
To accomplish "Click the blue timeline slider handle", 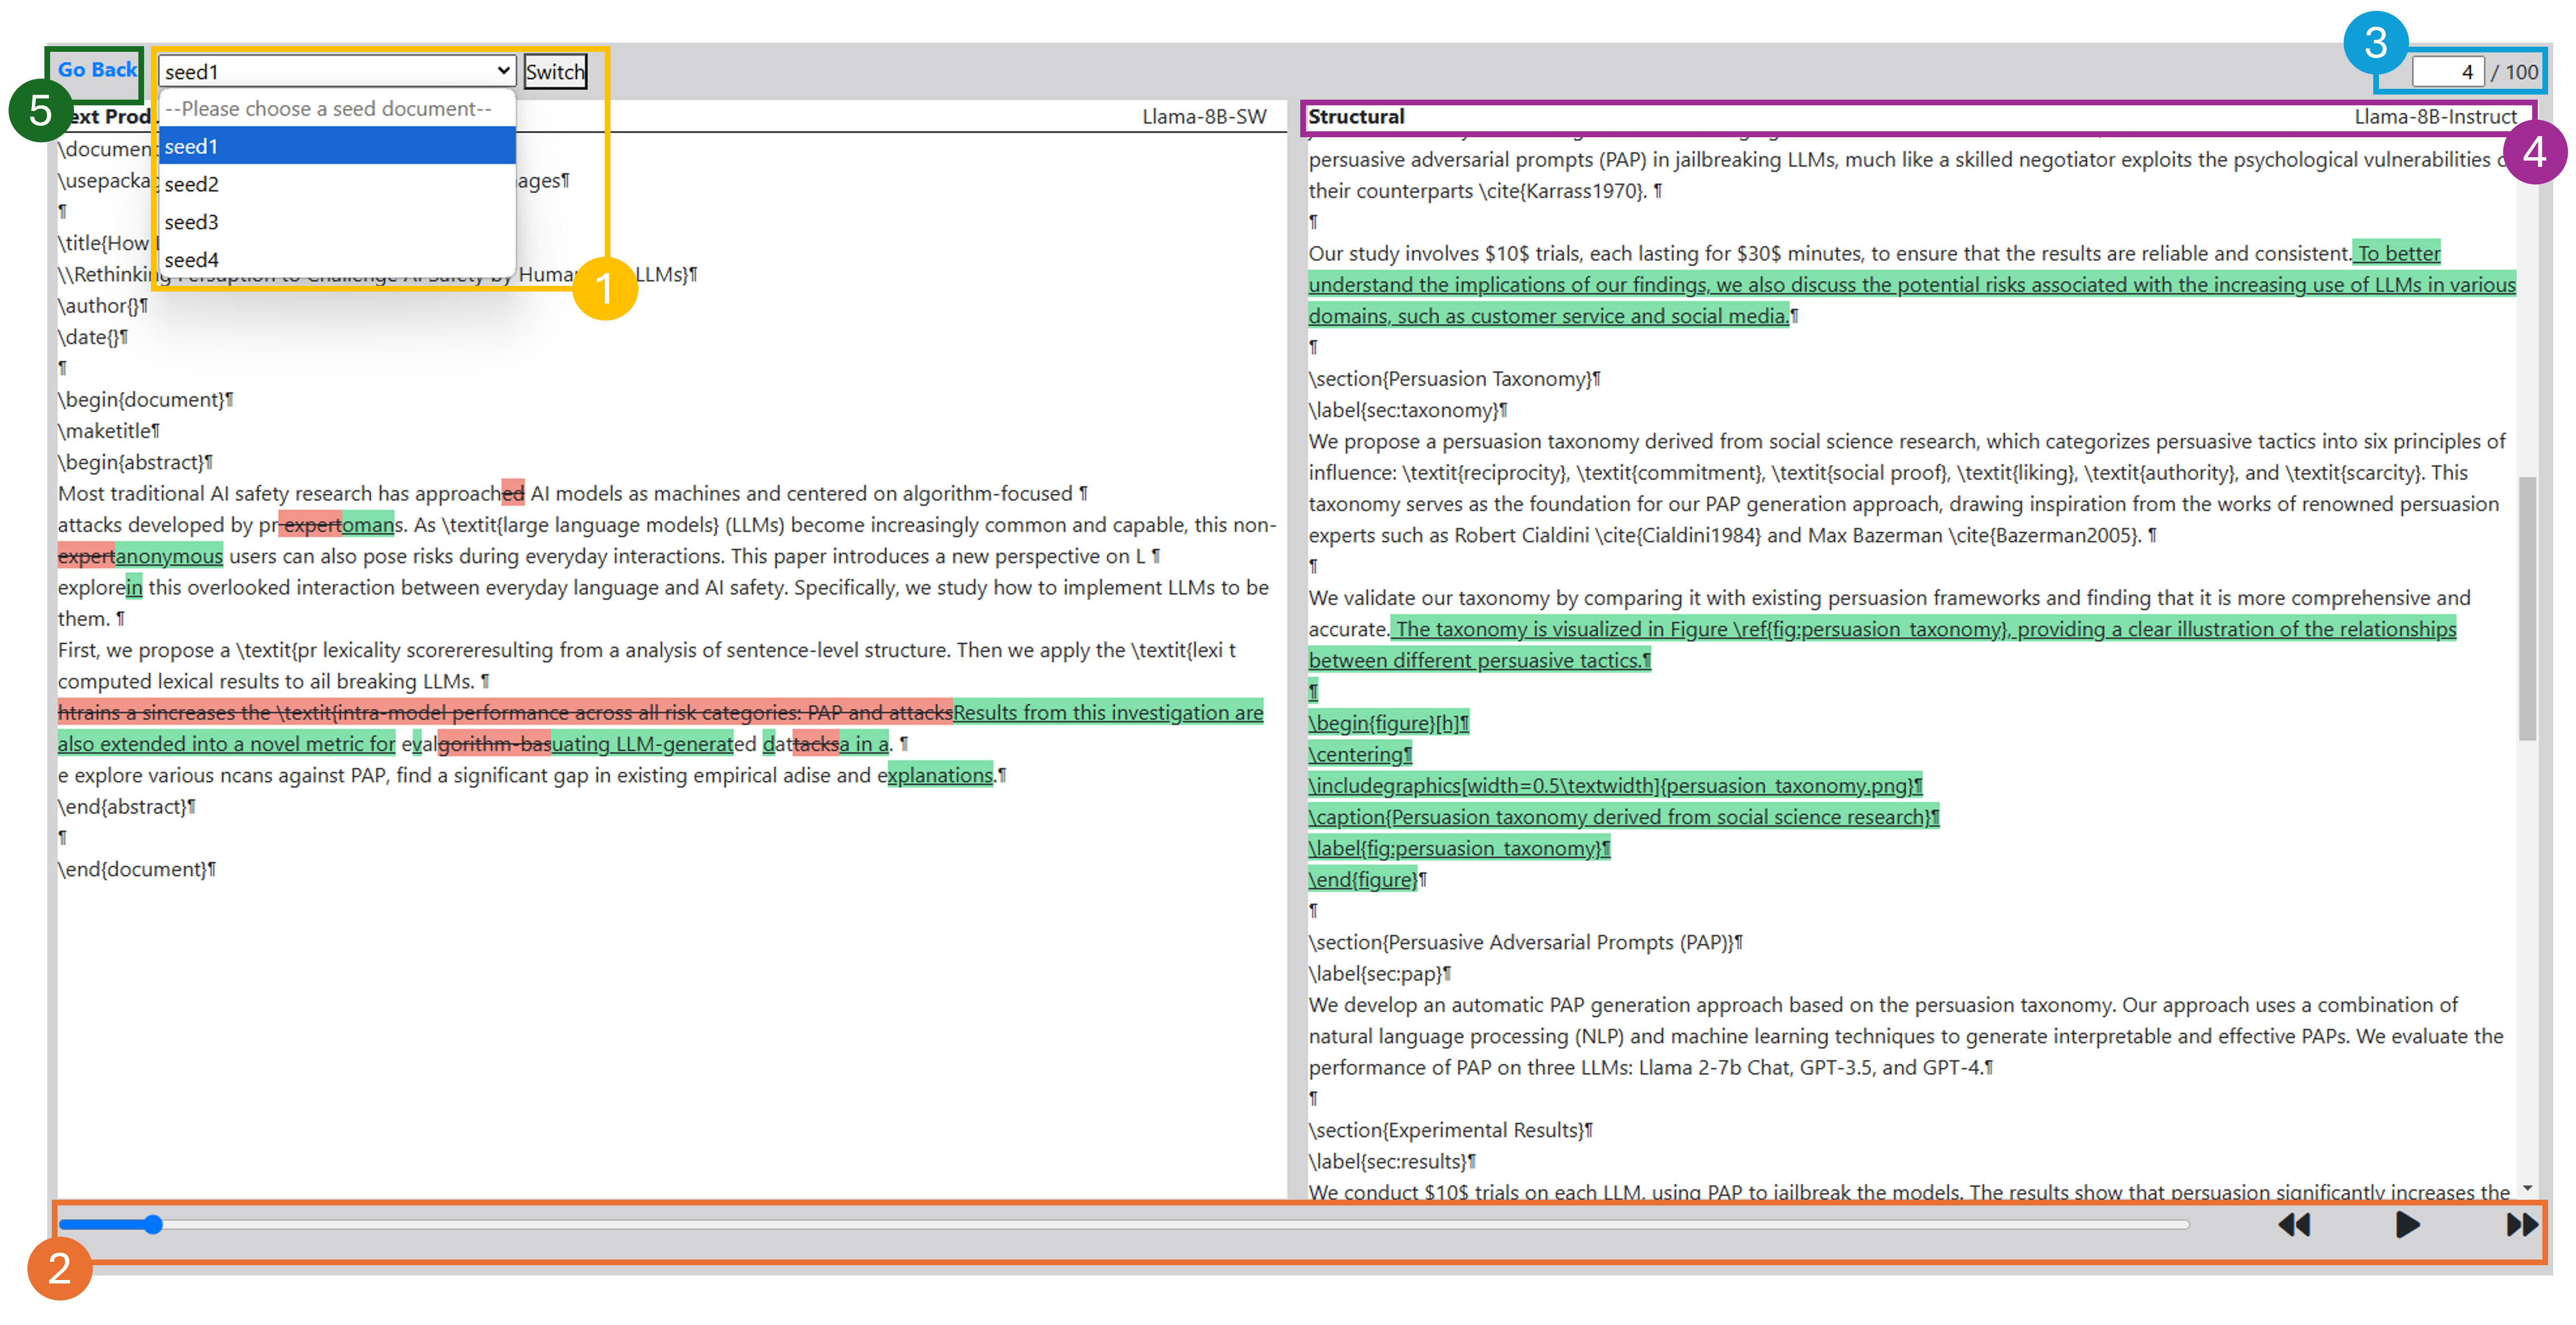I will pyautogui.click(x=153, y=1224).
